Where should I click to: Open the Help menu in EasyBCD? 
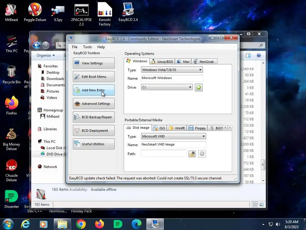coord(101,47)
